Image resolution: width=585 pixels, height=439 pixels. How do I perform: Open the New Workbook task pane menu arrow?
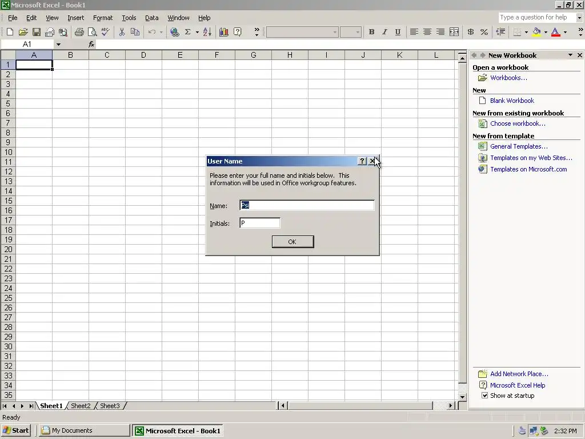(571, 55)
